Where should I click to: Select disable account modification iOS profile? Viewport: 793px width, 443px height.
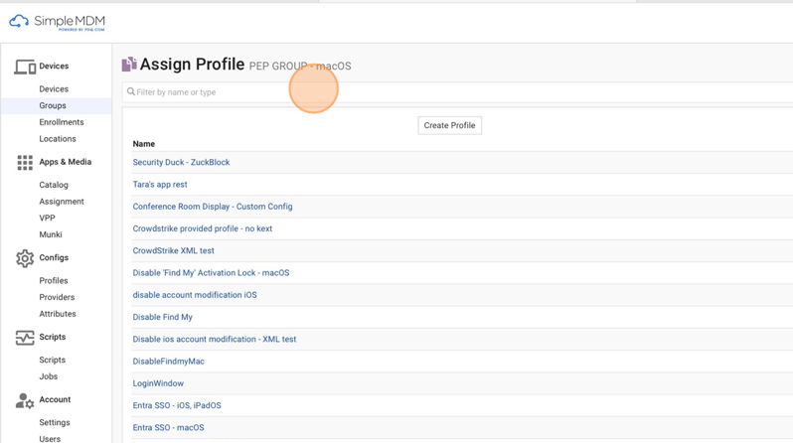tap(195, 295)
